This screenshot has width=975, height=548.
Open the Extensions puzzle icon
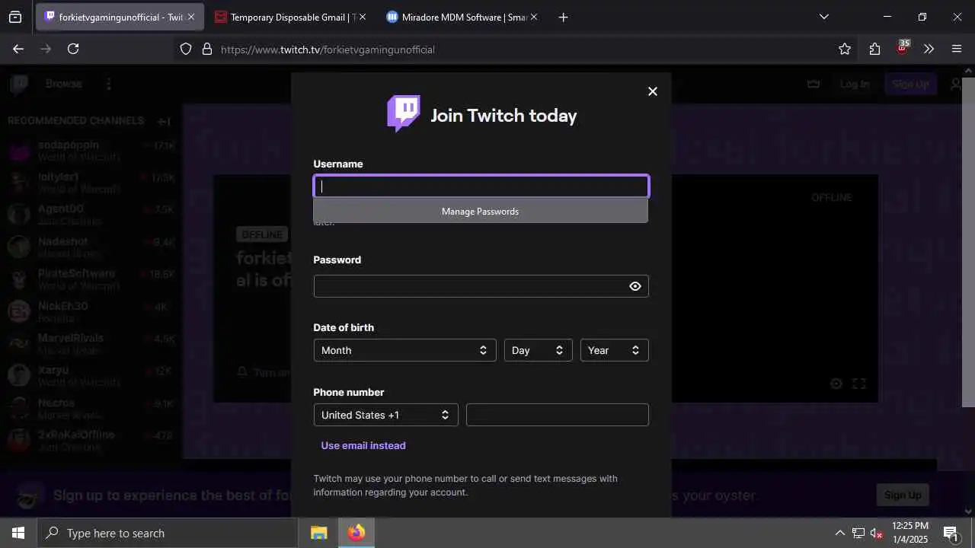pos(874,49)
